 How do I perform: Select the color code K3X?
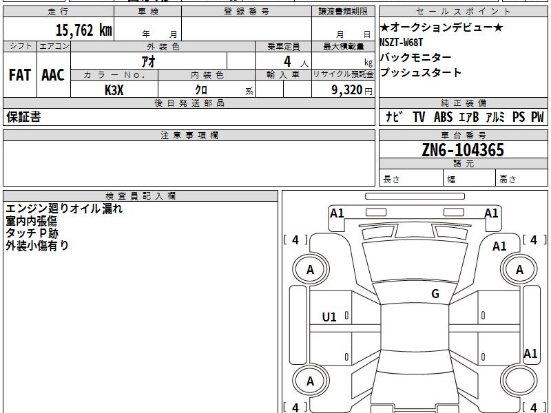(114, 90)
